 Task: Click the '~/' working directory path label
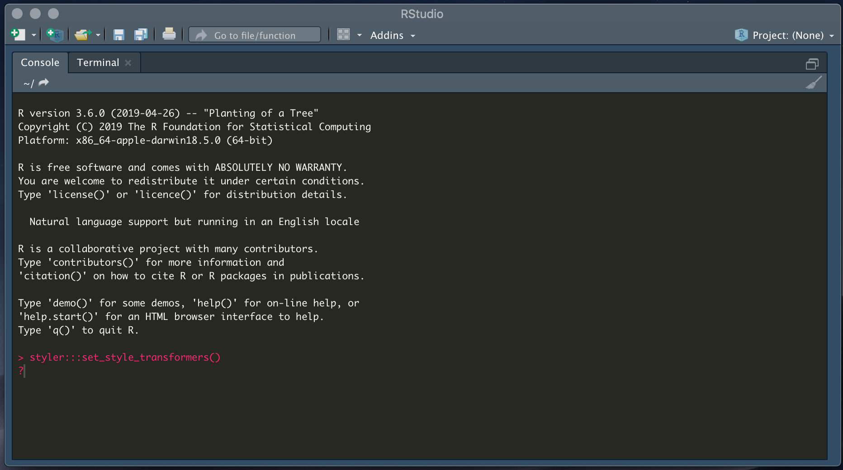click(28, 83)
